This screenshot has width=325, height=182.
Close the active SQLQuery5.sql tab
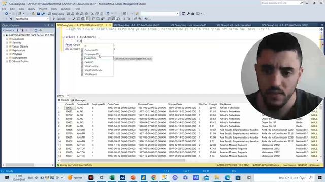110,25
